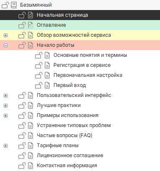This screenshot has width=160, height=171.
Task: Expand the Пользовательский интерфейс node
Action: click(x=5, y=96)
